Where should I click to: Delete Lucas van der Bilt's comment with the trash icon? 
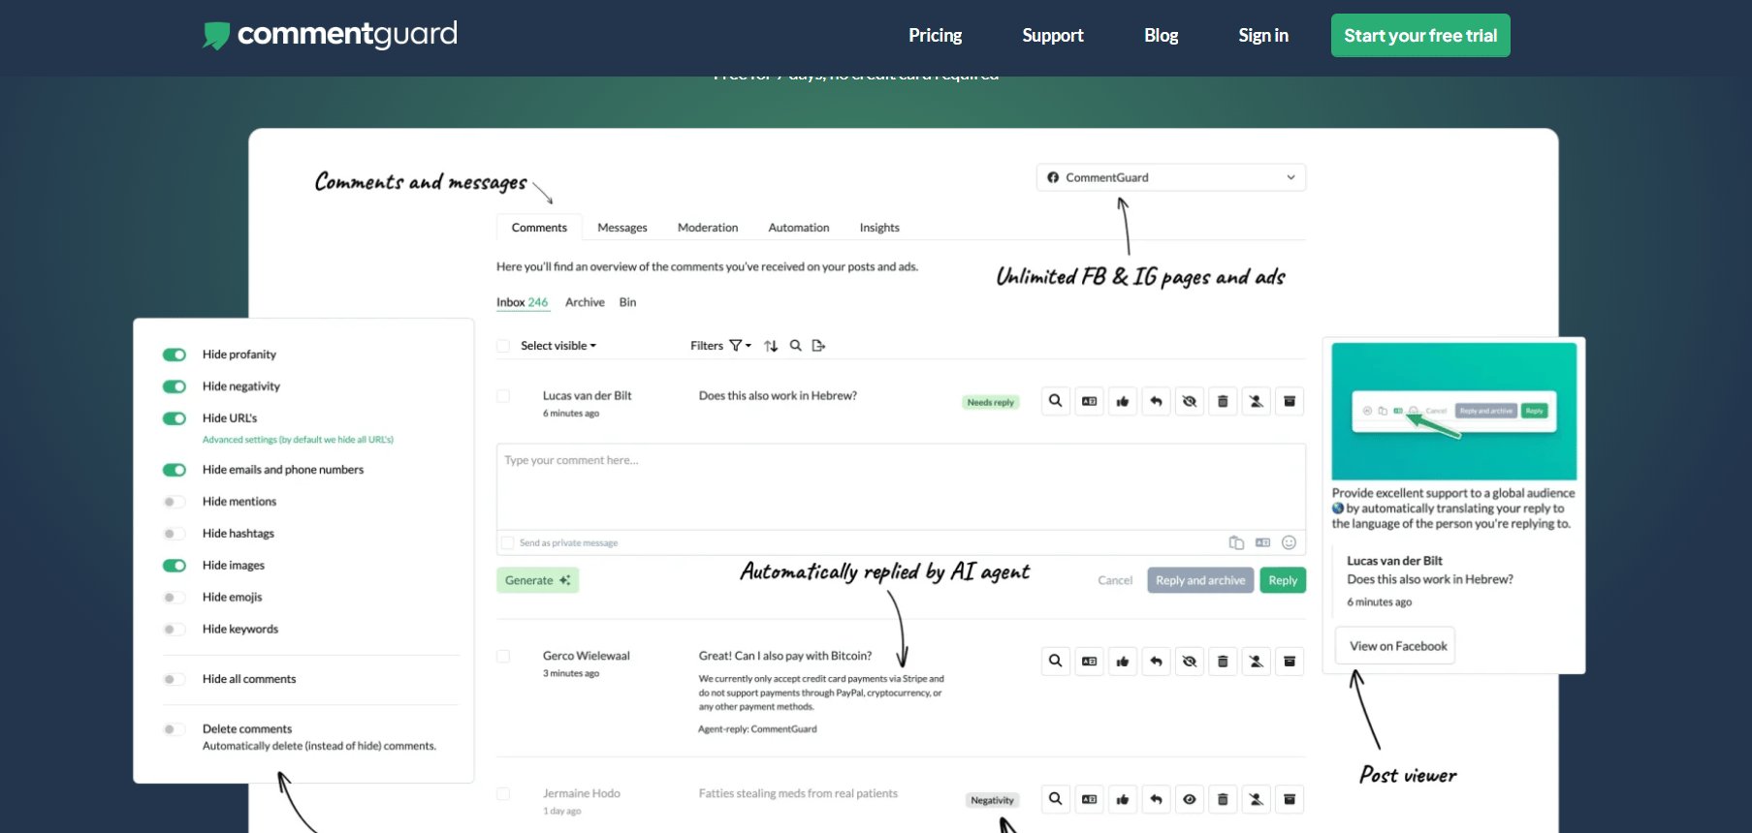pos(1223,401)
